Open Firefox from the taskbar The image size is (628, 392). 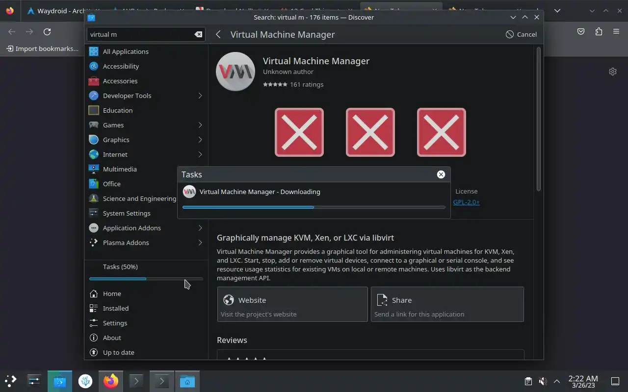tap(111, 381)
